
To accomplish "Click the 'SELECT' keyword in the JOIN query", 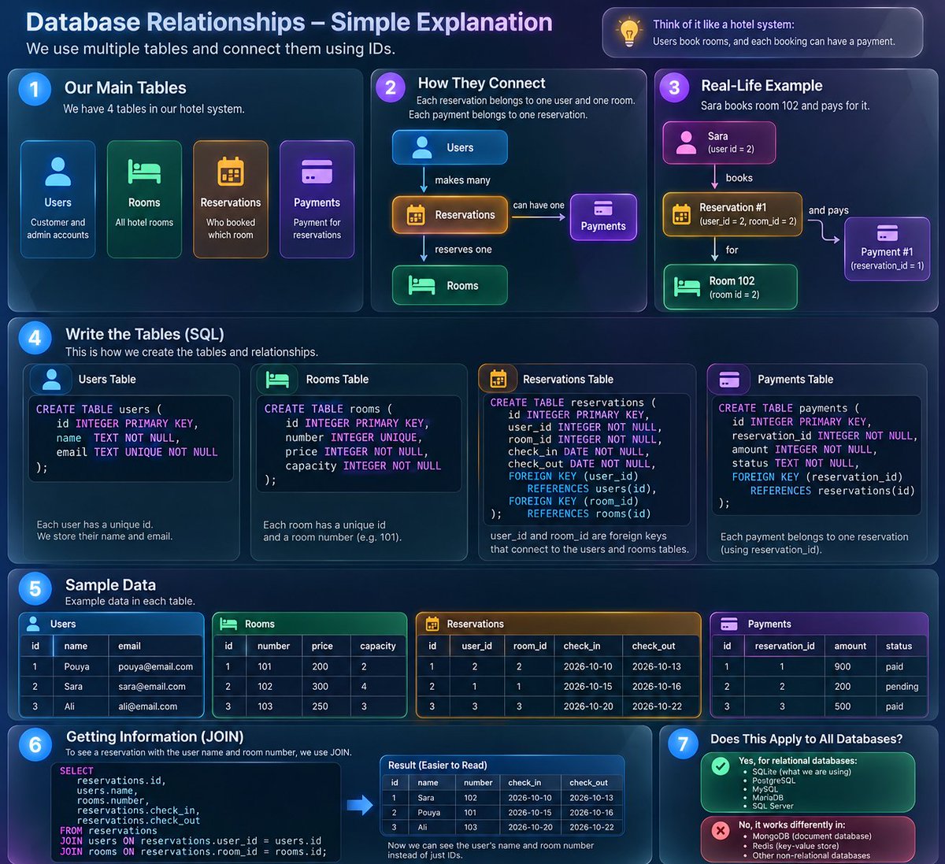I will point(76,771).
